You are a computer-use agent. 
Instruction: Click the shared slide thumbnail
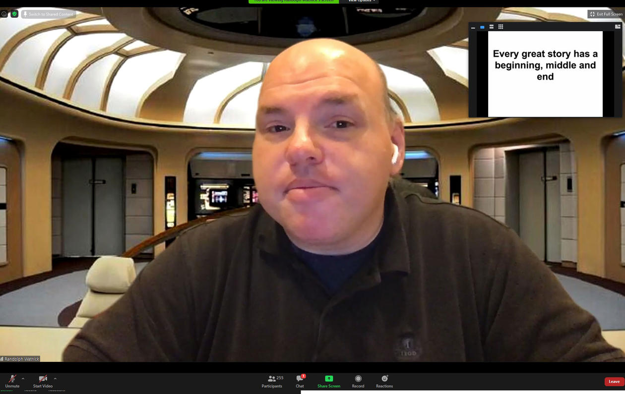pos(545,74)
